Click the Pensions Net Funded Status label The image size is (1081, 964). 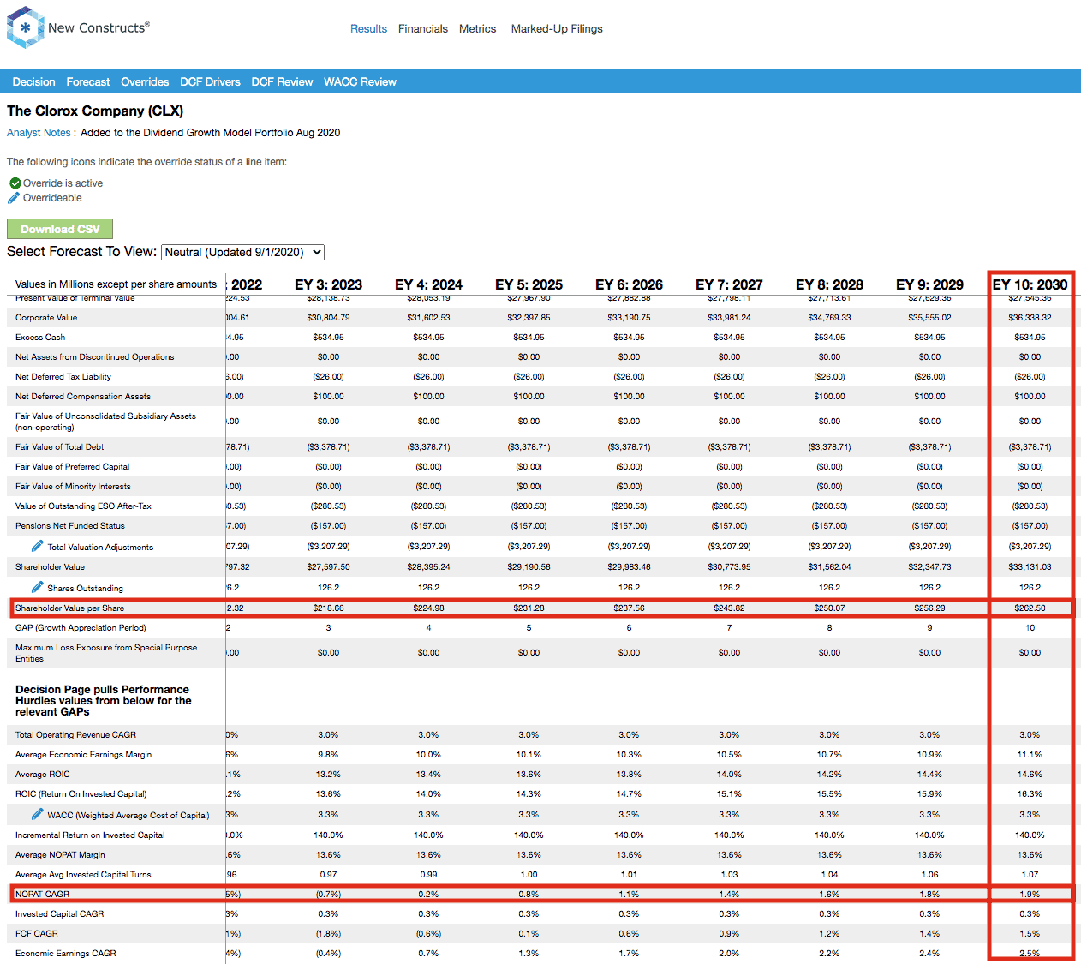coord(70,526)
